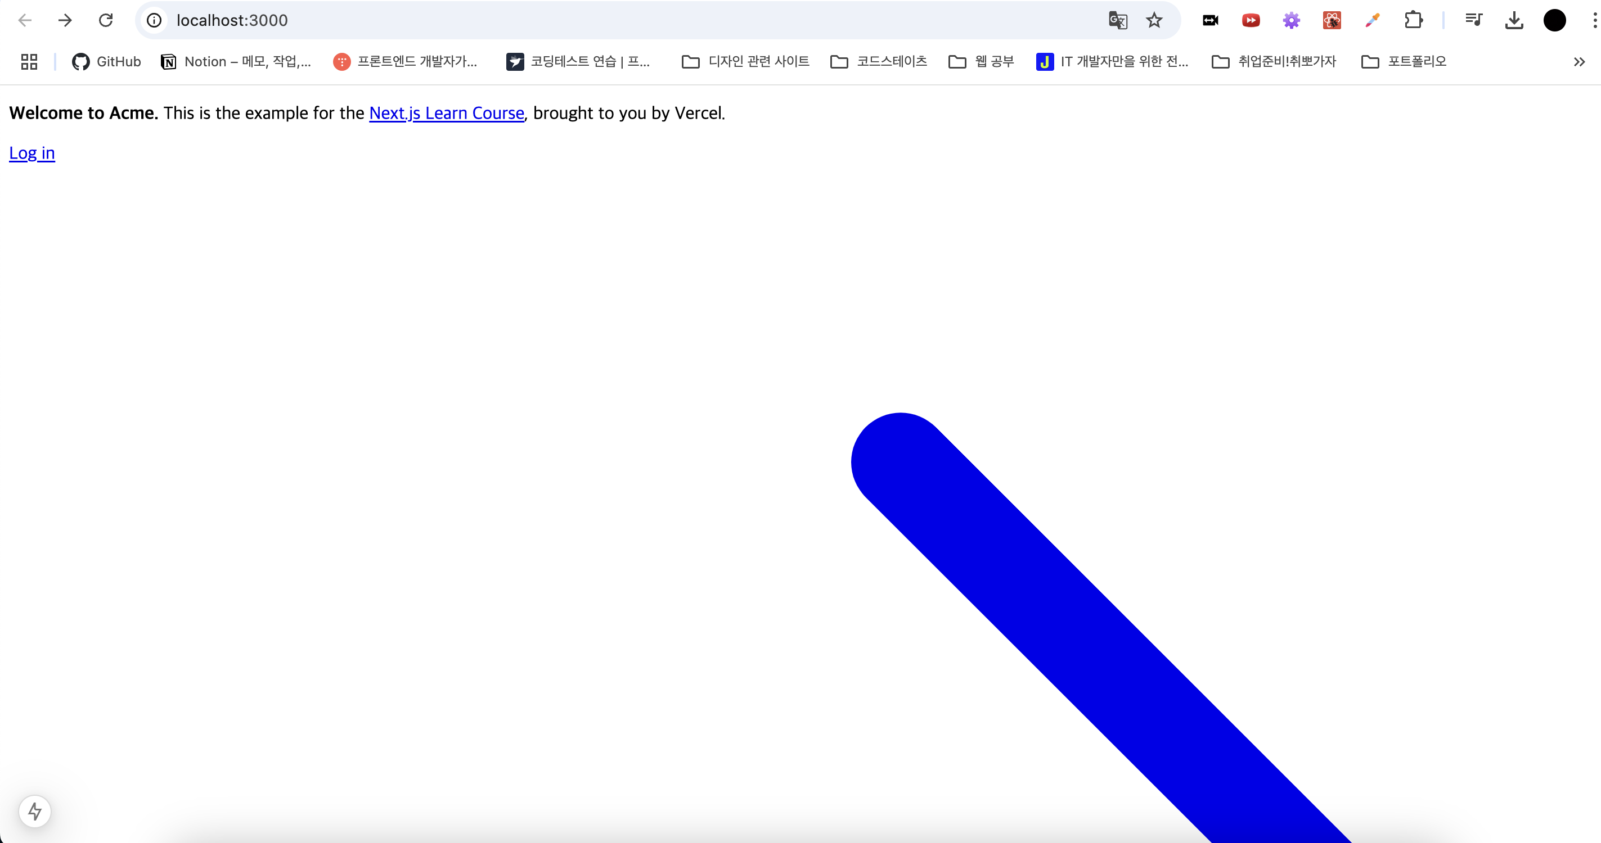
Task: Open the black profile avatar menu
Action: tap(1554, 20)
